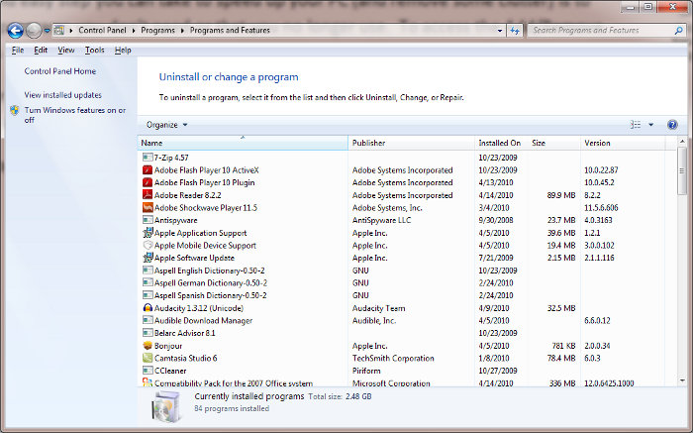The height and width of the screenshot is (433, 693).
Task: Open the Tools menu
Action: [95, 50]
